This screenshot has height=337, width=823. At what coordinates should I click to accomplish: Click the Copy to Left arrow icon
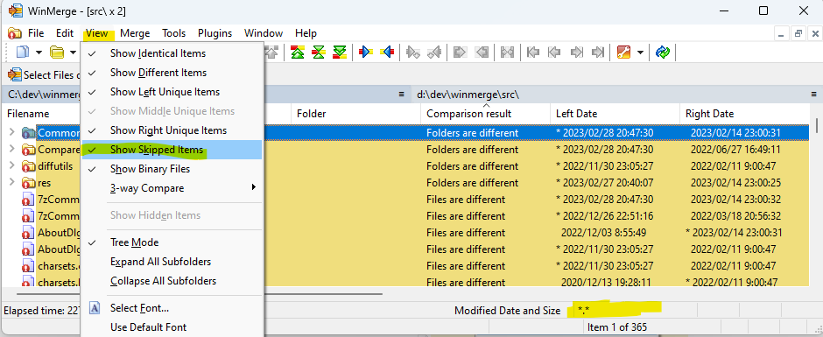pos(387,52)
